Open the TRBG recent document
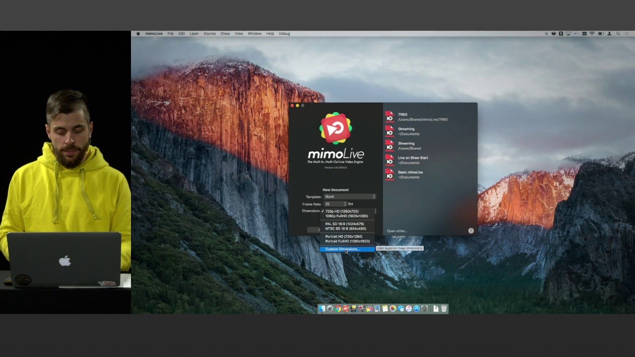 416,117
